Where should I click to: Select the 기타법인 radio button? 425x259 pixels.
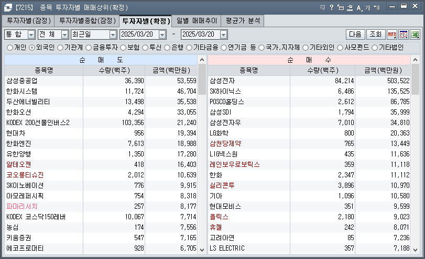[x=375, y=48]
